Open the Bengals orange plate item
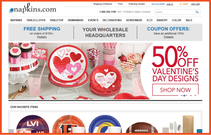This screenshot has height=135, width=211. pyautogui.click(x=69, y=124)
